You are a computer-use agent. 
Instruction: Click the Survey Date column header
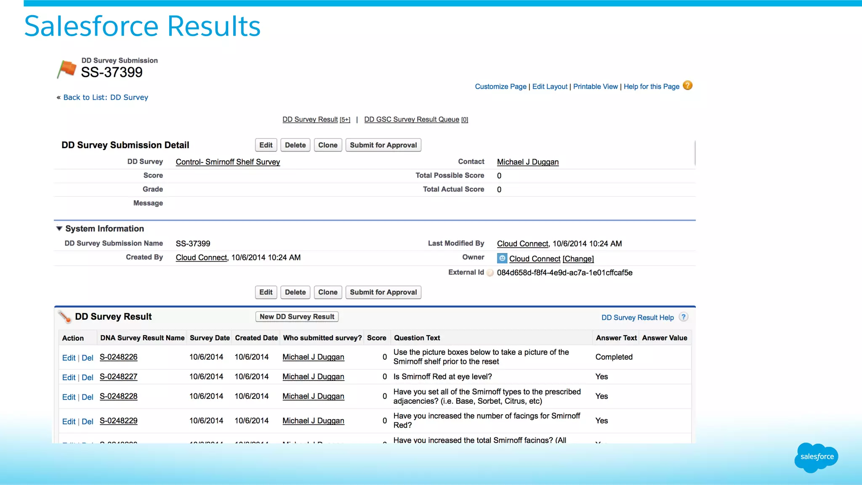(x=210, y=338)
